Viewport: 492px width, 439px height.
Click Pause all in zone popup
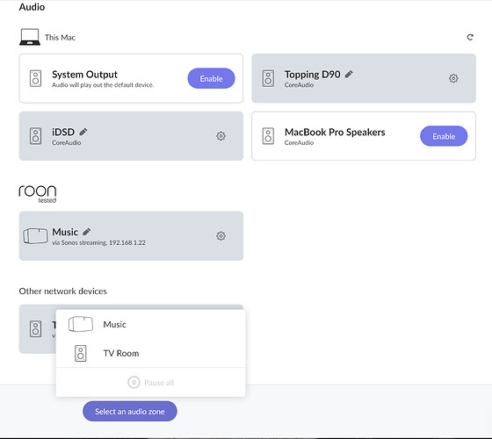click(x=150, y=383)
